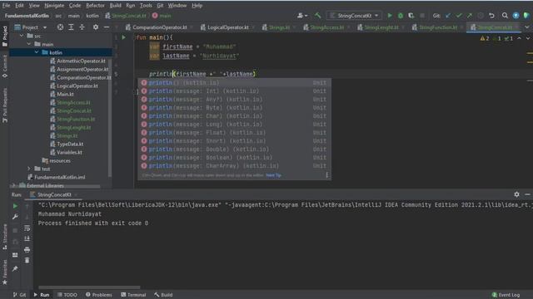Open Git tool window in bottom bar
Screen dimensions: 533x299
pos(19,295)
